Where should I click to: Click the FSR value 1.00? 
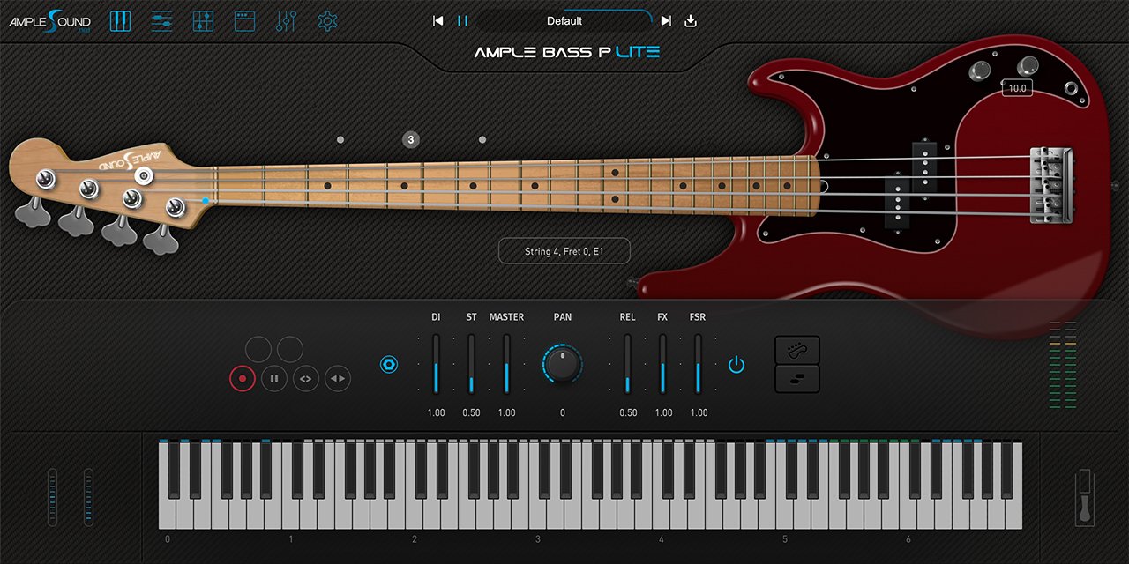click(x=698, y=412)
